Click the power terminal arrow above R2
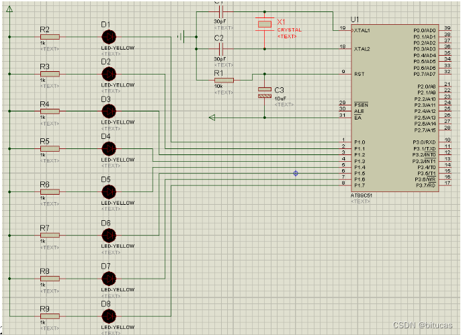Screen dimensions: 463x335 pos(9,9)
